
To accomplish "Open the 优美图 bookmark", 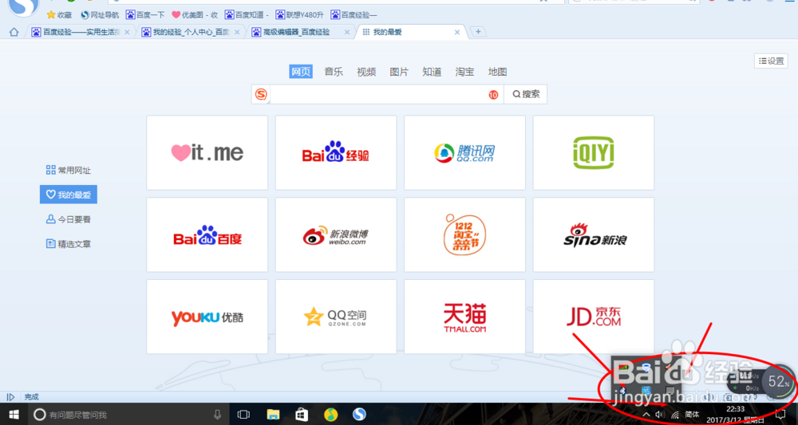I will (195, 14).
